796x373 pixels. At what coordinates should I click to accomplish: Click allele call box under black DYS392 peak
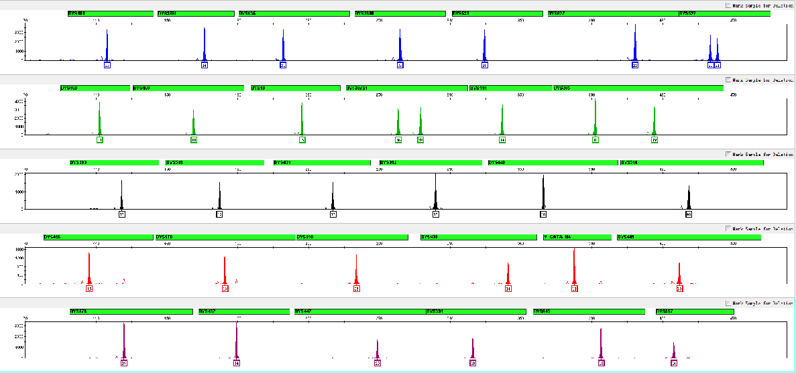pyautogui.click(x=436, y=215)
